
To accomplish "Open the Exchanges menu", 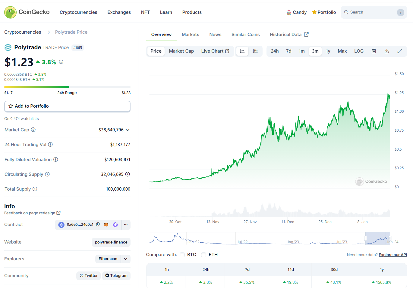I will tap(119, 12).
